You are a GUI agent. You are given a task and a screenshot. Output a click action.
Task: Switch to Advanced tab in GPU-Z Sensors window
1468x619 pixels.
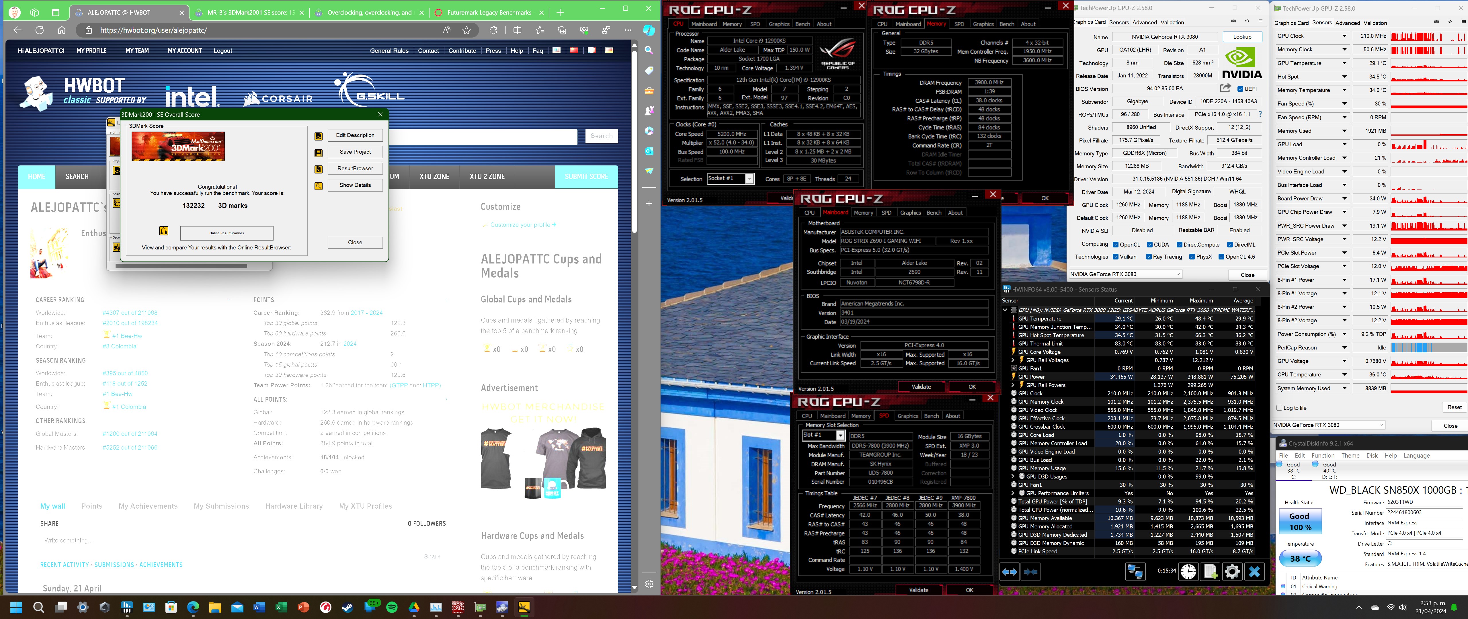[1347, 23]
